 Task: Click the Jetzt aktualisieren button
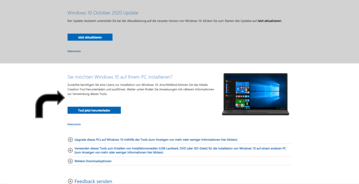click(90, 37)
